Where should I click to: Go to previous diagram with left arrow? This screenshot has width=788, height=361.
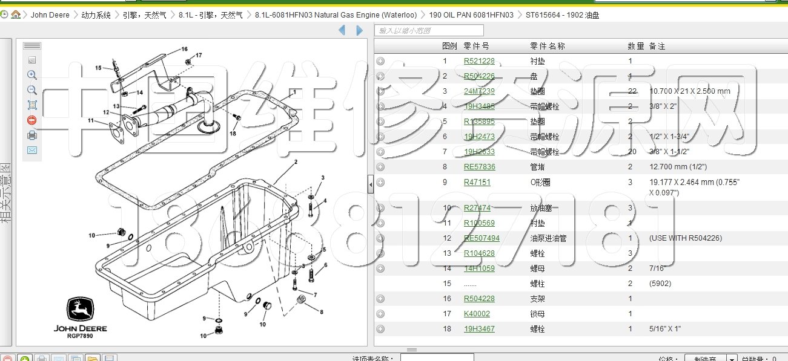point(342,30)
